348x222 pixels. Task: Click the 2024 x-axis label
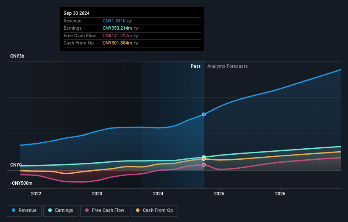(x=158, y=194)
